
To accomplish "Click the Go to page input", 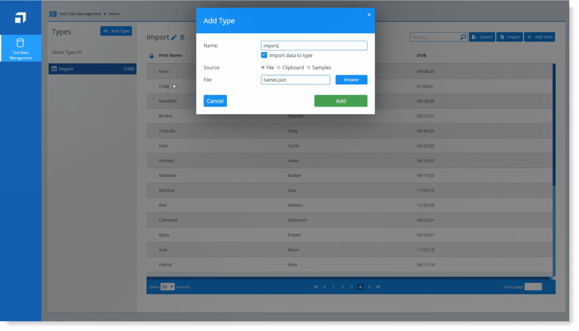I will (x=533, y=287).
